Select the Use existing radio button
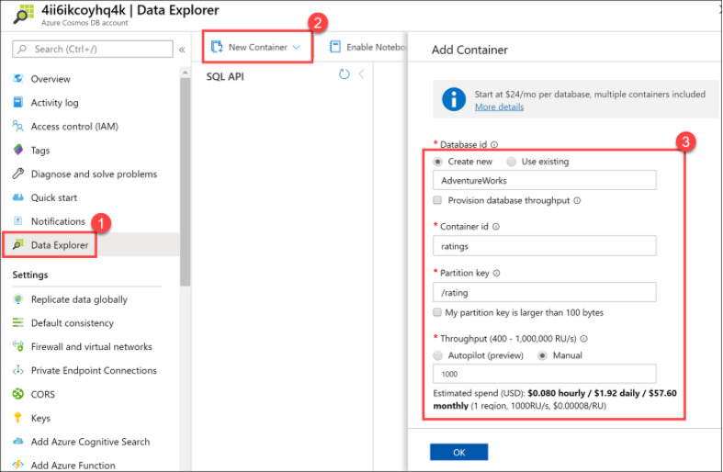The width and height of the screenshot is (723, 472). (x=512, y=162)
